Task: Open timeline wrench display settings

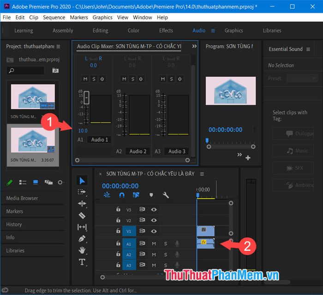Action: (166, 195)
